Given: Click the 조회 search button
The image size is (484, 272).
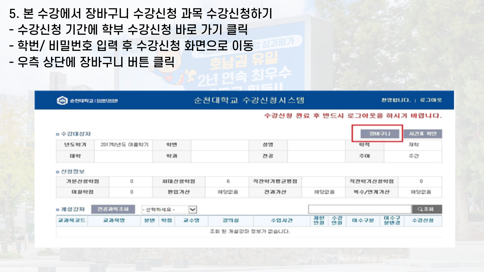Looking at the screenshot, I should point(427,209).
